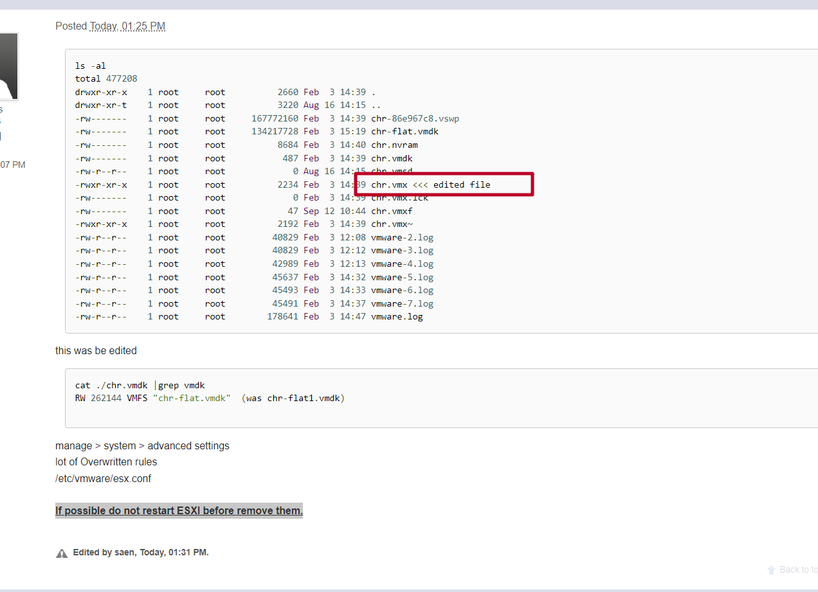Click the "cat ./chr.vmdk |grep vmdk" command
The width and height of the screenshot is (818, 592).
140,385
